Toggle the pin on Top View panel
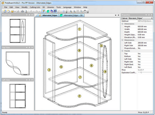155x115 pixels. pos(29,47)
